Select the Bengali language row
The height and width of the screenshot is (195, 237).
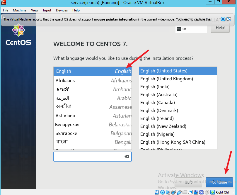pyautogui.click(x=93, y=142)
